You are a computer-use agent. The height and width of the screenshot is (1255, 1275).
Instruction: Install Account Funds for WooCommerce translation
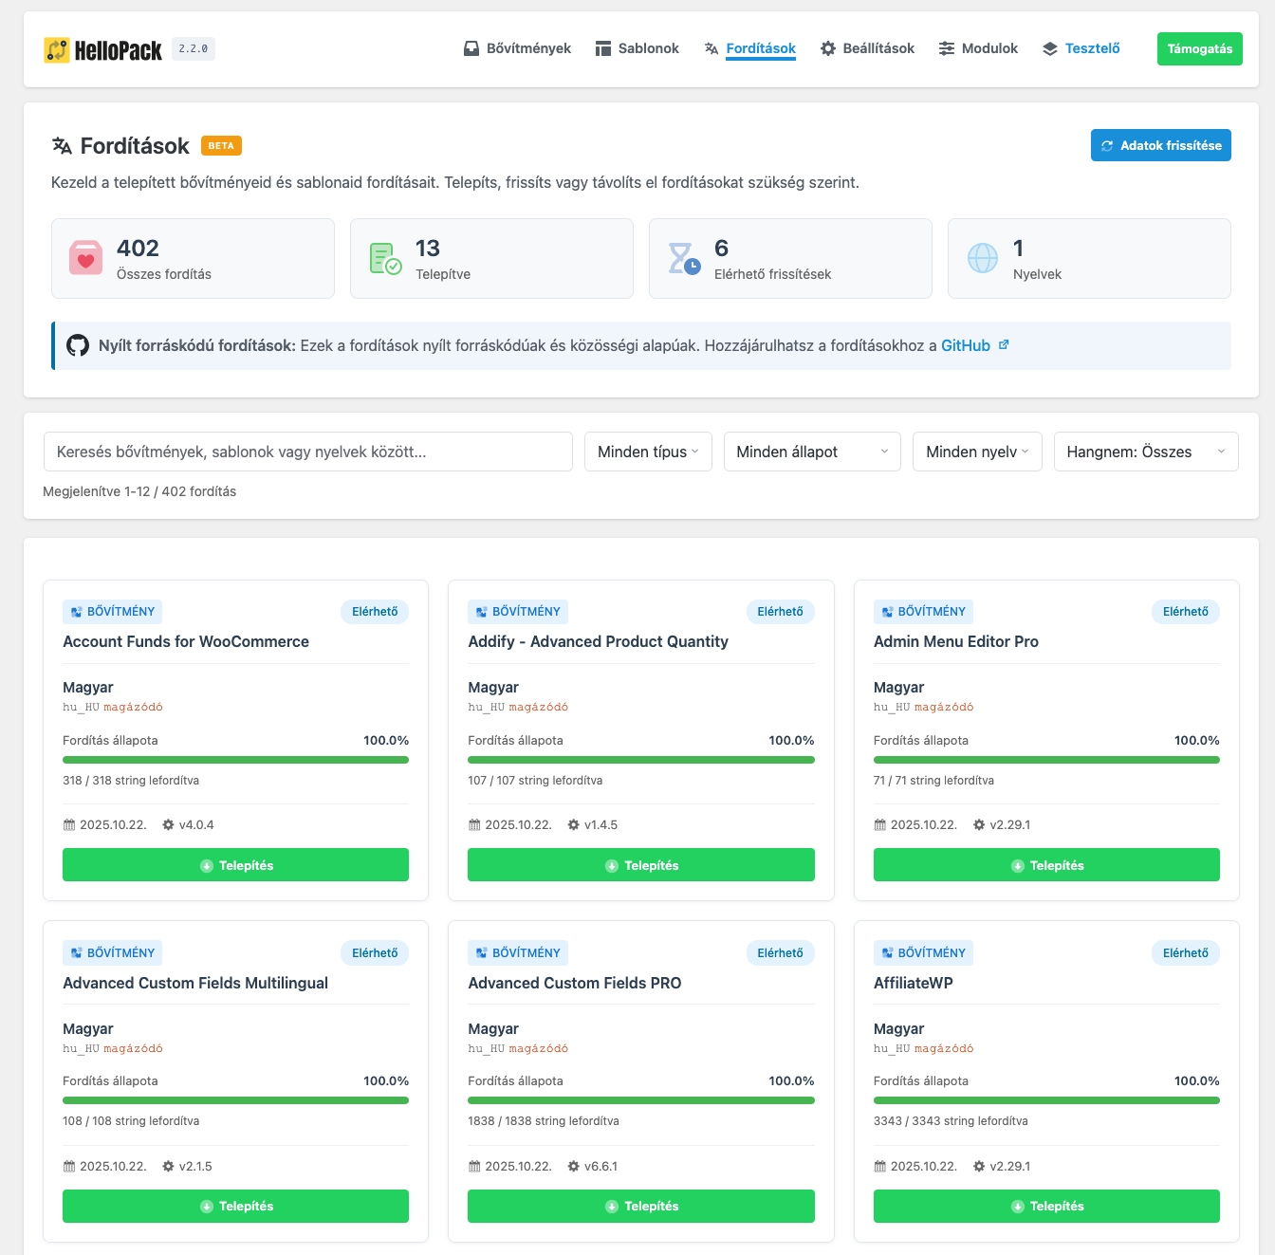[235, 865]
